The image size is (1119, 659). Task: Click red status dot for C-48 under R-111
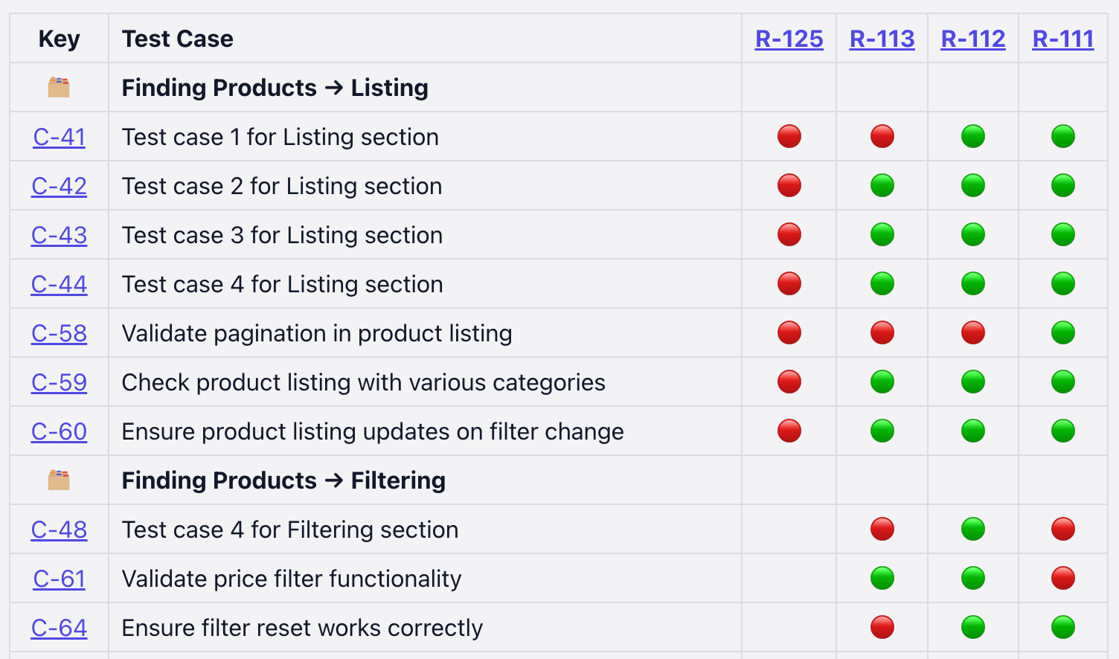pos(1063,530)
